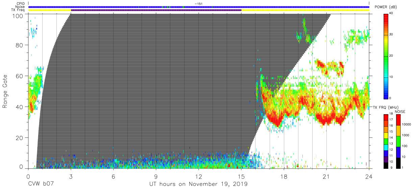Image resolution: width=415 pixels, height=191 pixels.
Task: Click the rainbow POWER colorbar gradient
Action: coord(386,56)
